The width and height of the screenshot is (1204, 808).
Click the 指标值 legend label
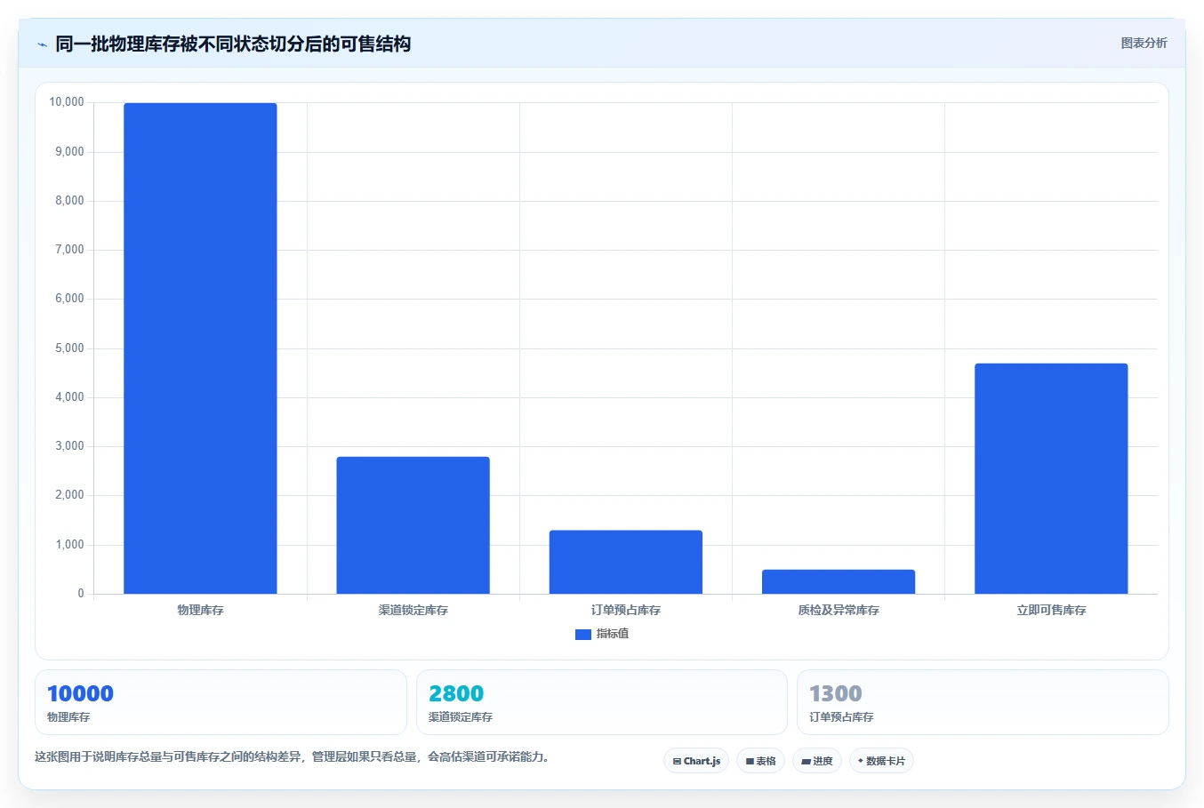613,634
